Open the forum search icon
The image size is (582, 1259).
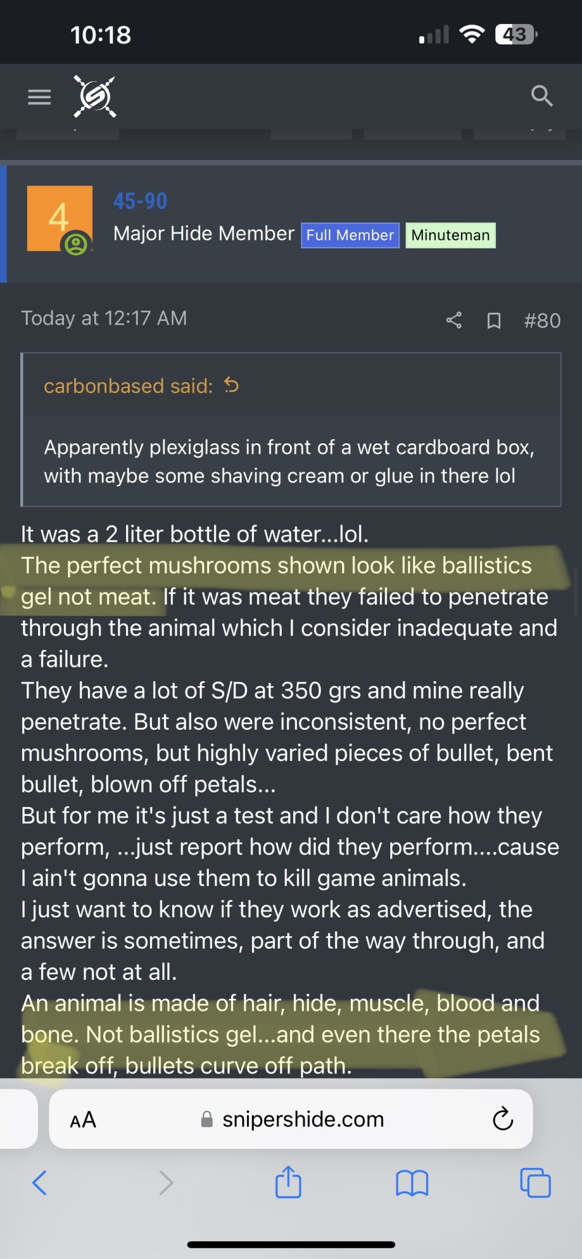pyautogui.click(x=541, y=96)
